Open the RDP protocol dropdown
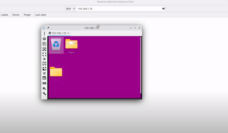The width and height of the screenshot is (228, 133). tap(70, 9)
